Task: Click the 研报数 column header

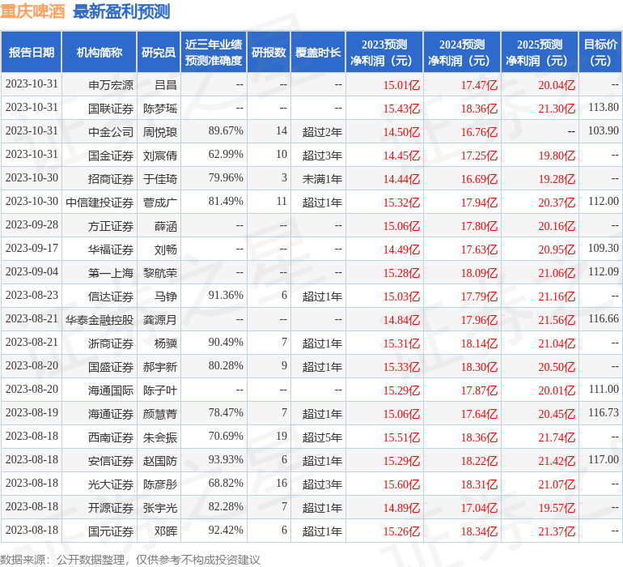Action: pos(269,52)
